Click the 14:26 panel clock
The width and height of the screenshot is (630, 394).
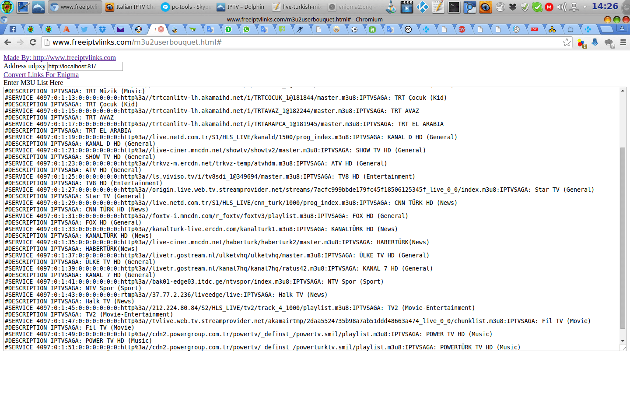coord(605,7)
